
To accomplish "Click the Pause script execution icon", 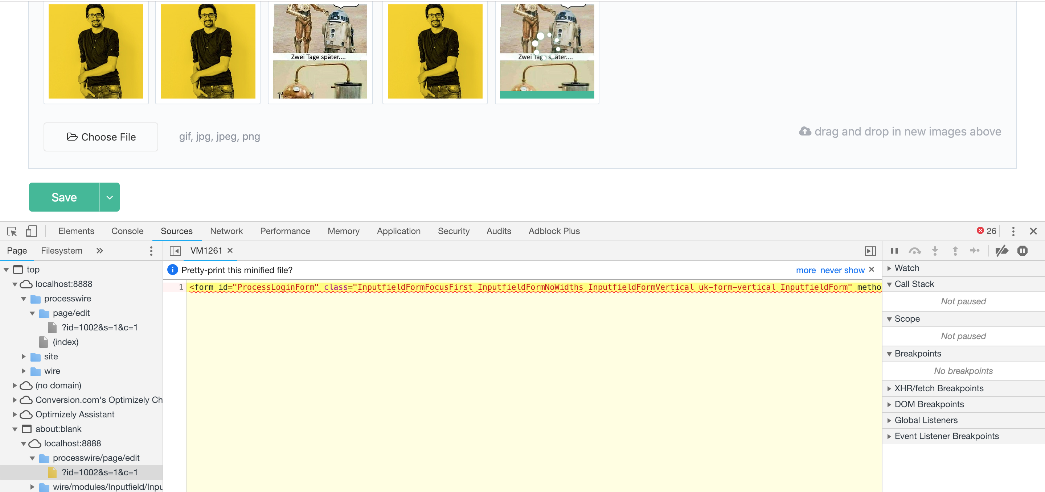I will pos(894,251).
